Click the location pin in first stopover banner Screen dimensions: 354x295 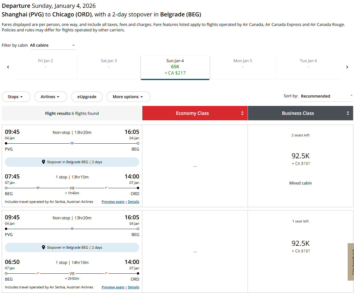pos(43,162)
